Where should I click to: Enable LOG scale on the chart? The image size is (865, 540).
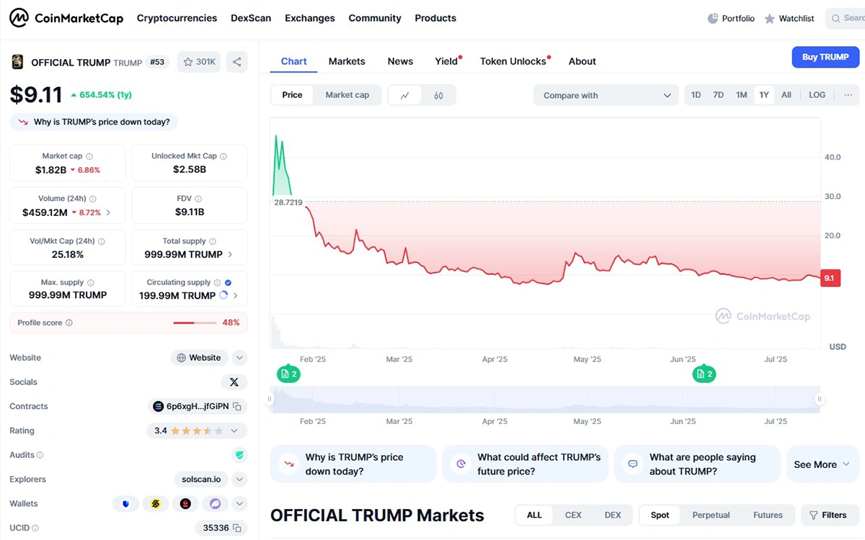817,95
